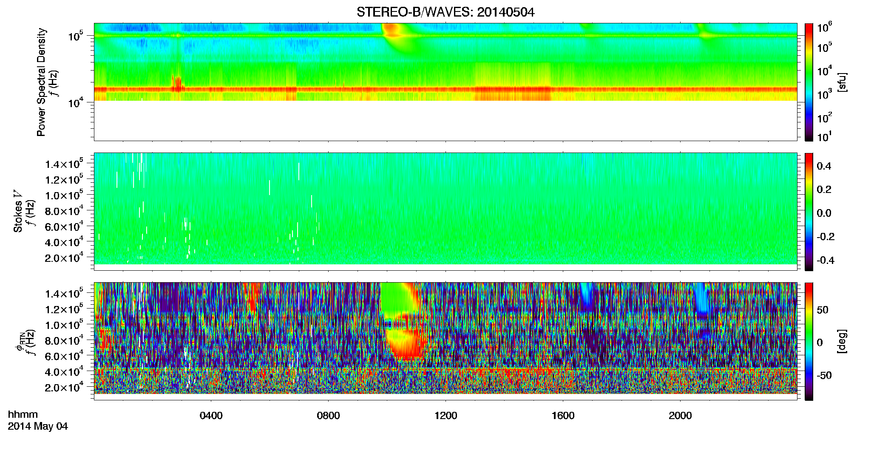Click the 1200 time tick label
The image size is (891, 459).
pyautogui.click(x=446, y=416)
